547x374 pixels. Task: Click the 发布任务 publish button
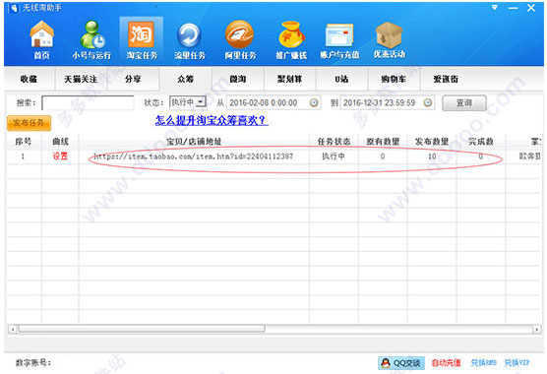point(29,123)
